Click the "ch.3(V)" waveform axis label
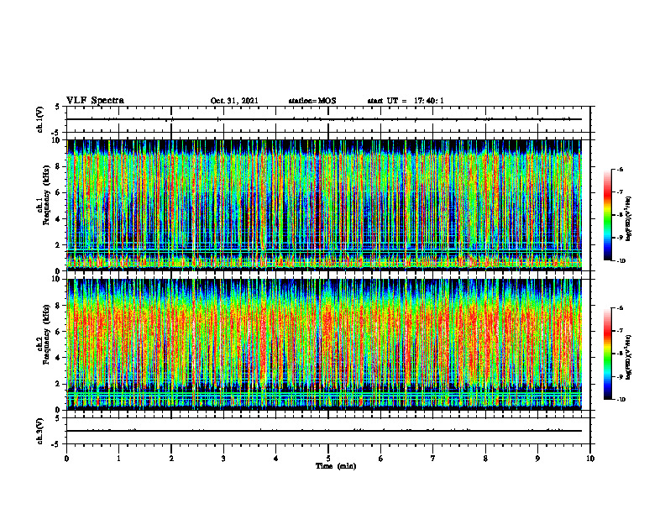665x514 pixels. click(x=40, y=431)
